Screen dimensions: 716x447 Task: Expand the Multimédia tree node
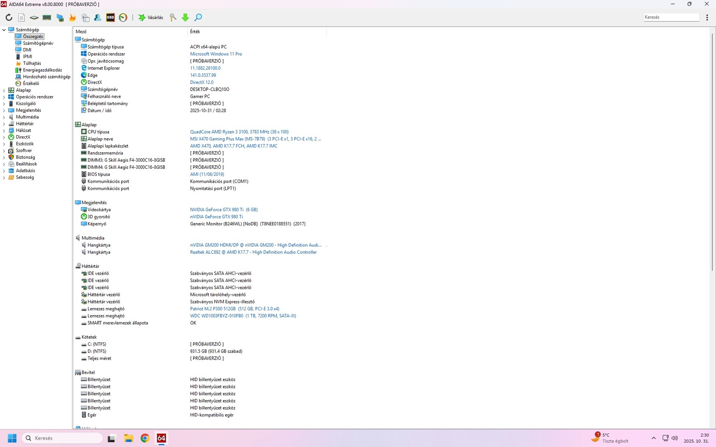click(x=4, y=117)
